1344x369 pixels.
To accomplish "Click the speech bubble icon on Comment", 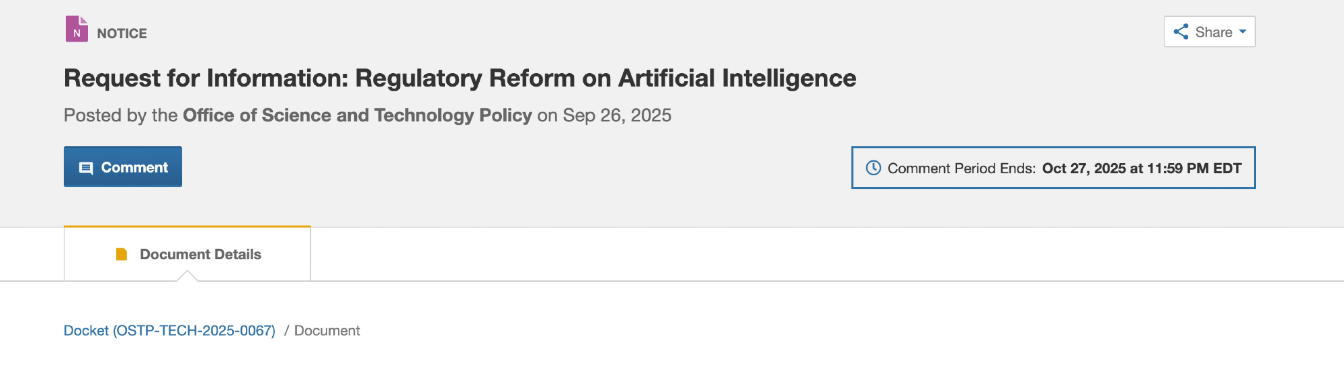I will coord(86,168).
